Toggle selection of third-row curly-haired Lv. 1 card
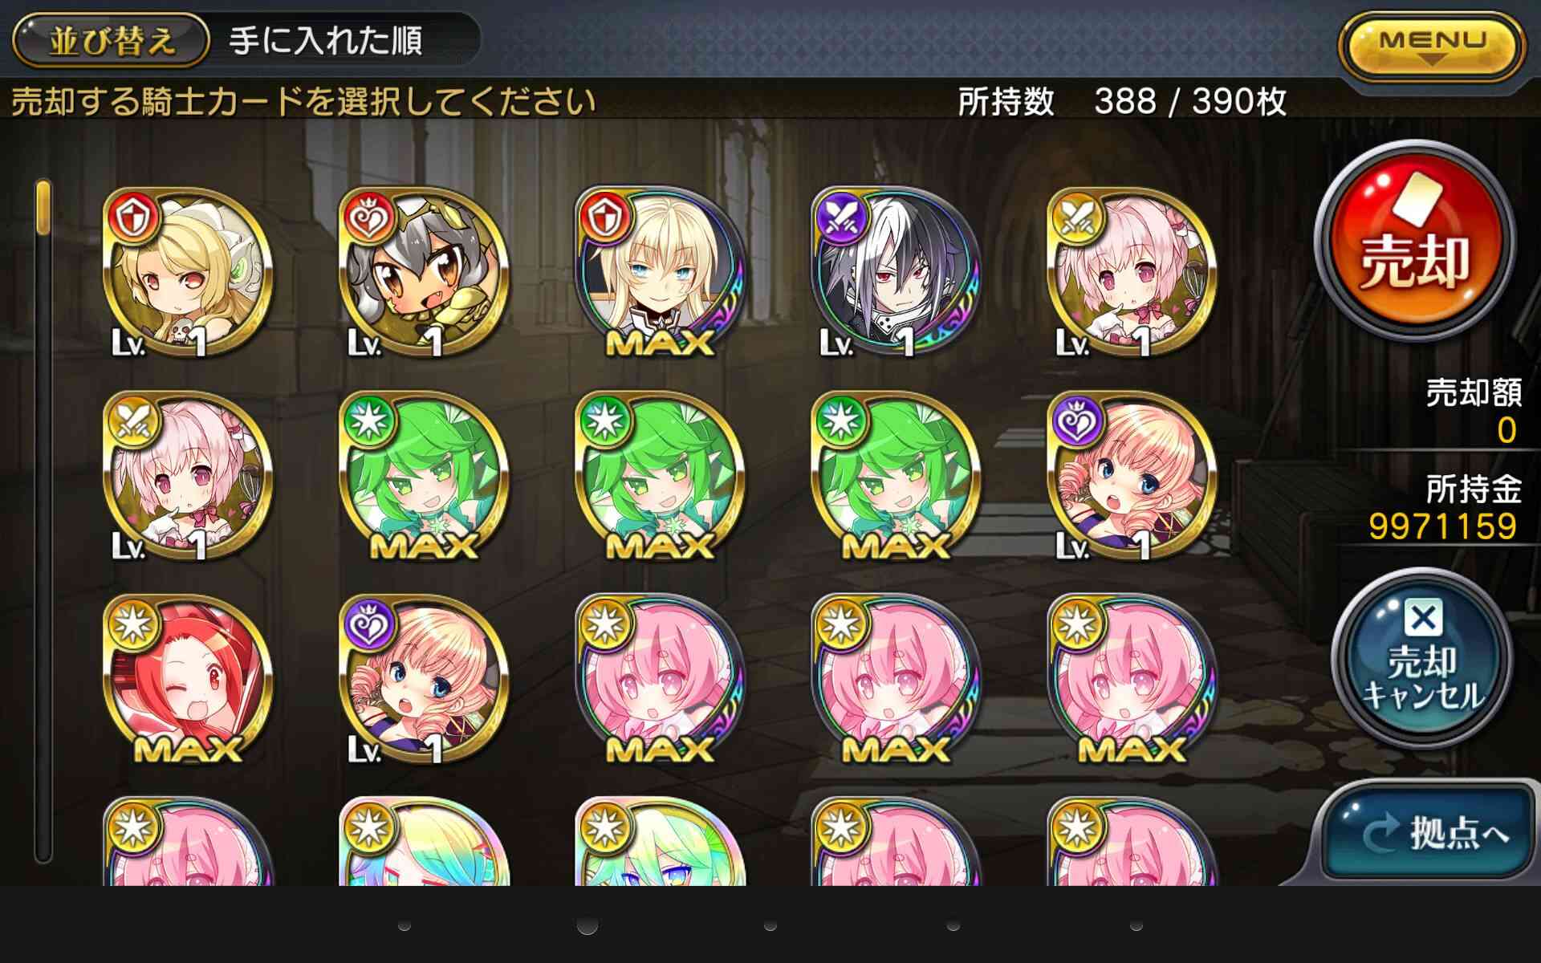The height and width of the screenshot is (963, 1541). (425, 679)
